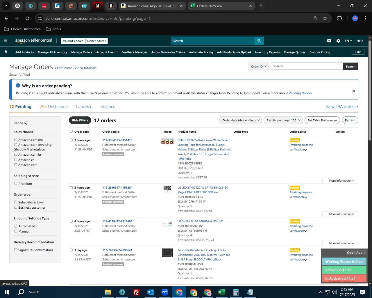Image resolution: width=372 pixels, height=298 pixels.
Task: Select the Automated shipping settings radio
Action: pyautogui.click(x=16, y=226)
